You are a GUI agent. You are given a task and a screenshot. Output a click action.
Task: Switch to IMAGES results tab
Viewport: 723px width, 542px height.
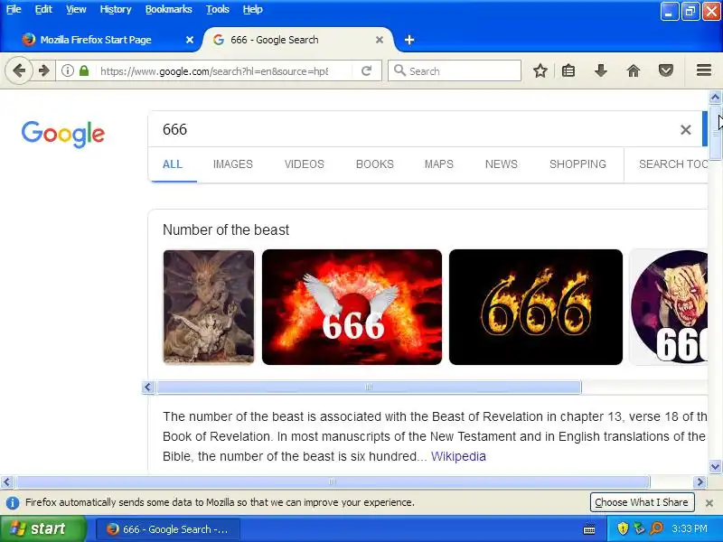tap(233, 164)
